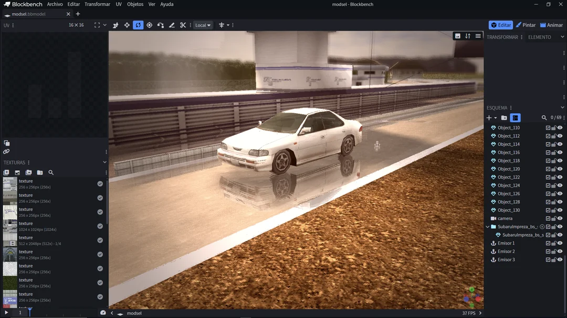Select the Vertex Snap tool
Screen dimensions: 567x318
click(161, 25)
